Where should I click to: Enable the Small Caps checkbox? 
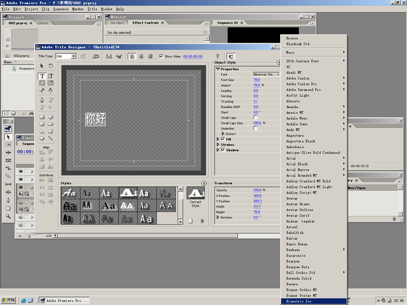click(255, 118)
